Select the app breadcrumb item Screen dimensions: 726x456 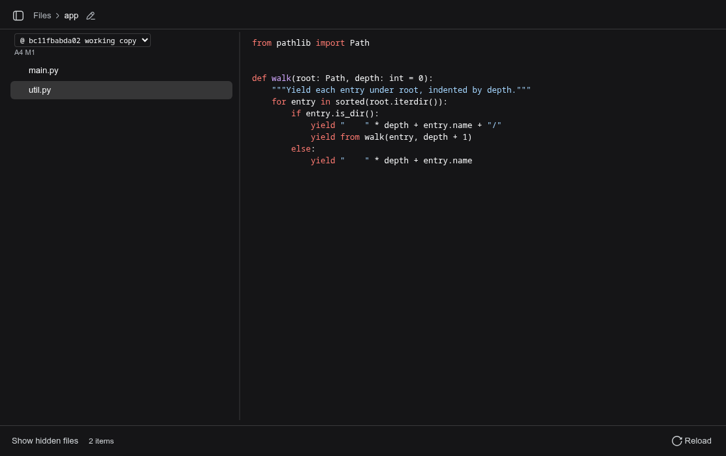click(71, 16)
